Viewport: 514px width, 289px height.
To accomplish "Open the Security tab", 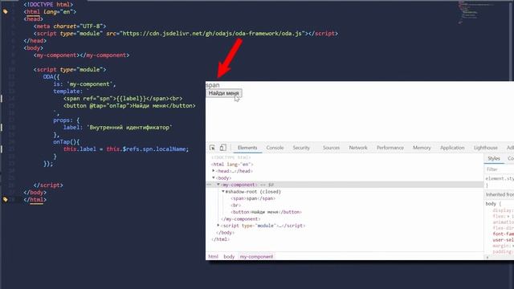I will pyautogui.click(x=301, y=148).
